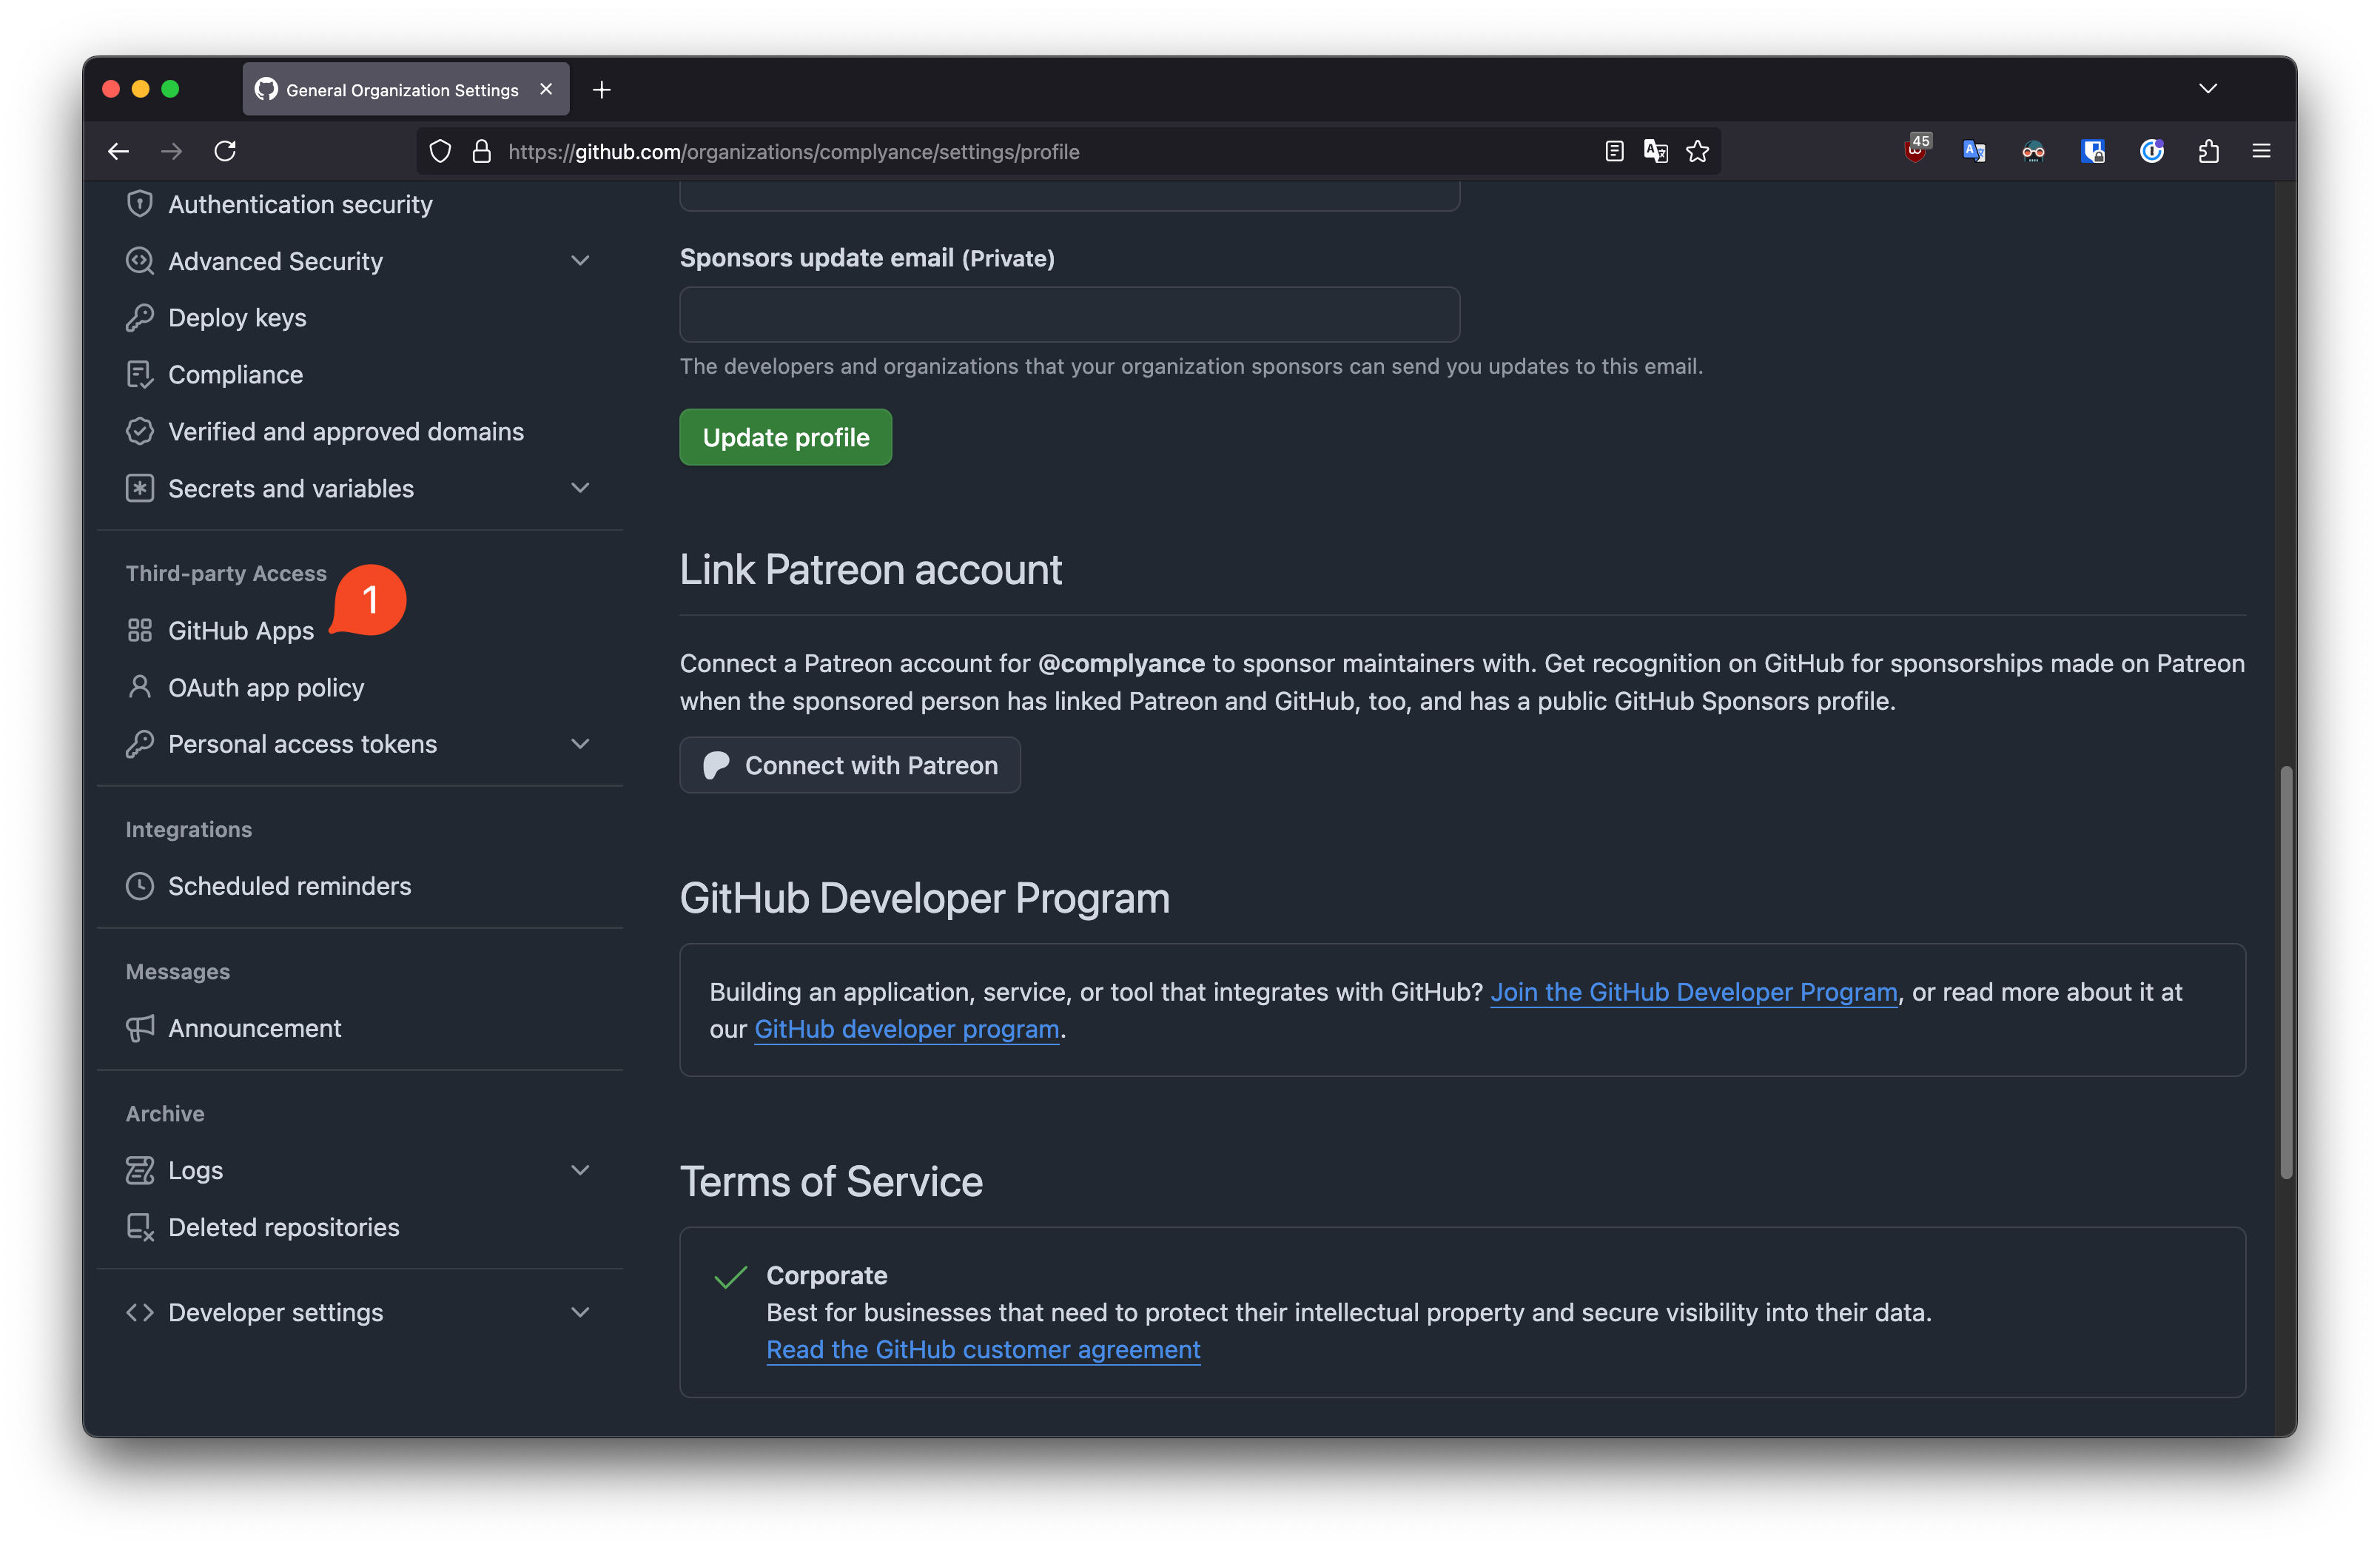Open the Announcement settings page
The width and height of the screenshot is (2380, 1547).
point(254,1028)
